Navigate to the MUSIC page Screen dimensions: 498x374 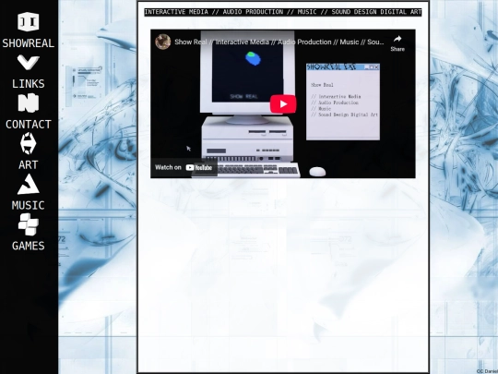pos(29,205)
